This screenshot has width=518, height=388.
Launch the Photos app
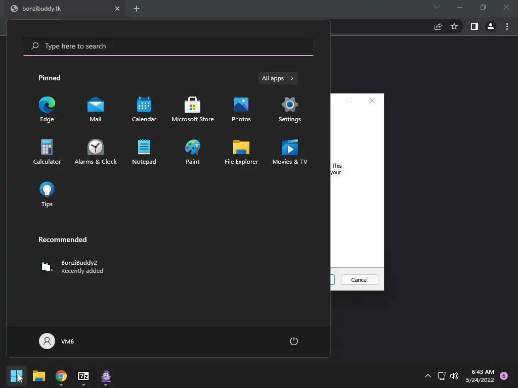click(x=241, y=110)
